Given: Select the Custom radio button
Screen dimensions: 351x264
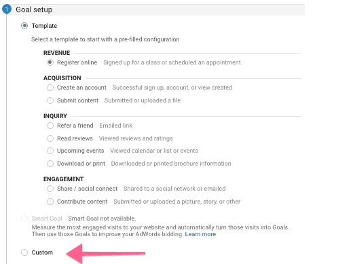Looking at the screenshot, I should 24,252.
